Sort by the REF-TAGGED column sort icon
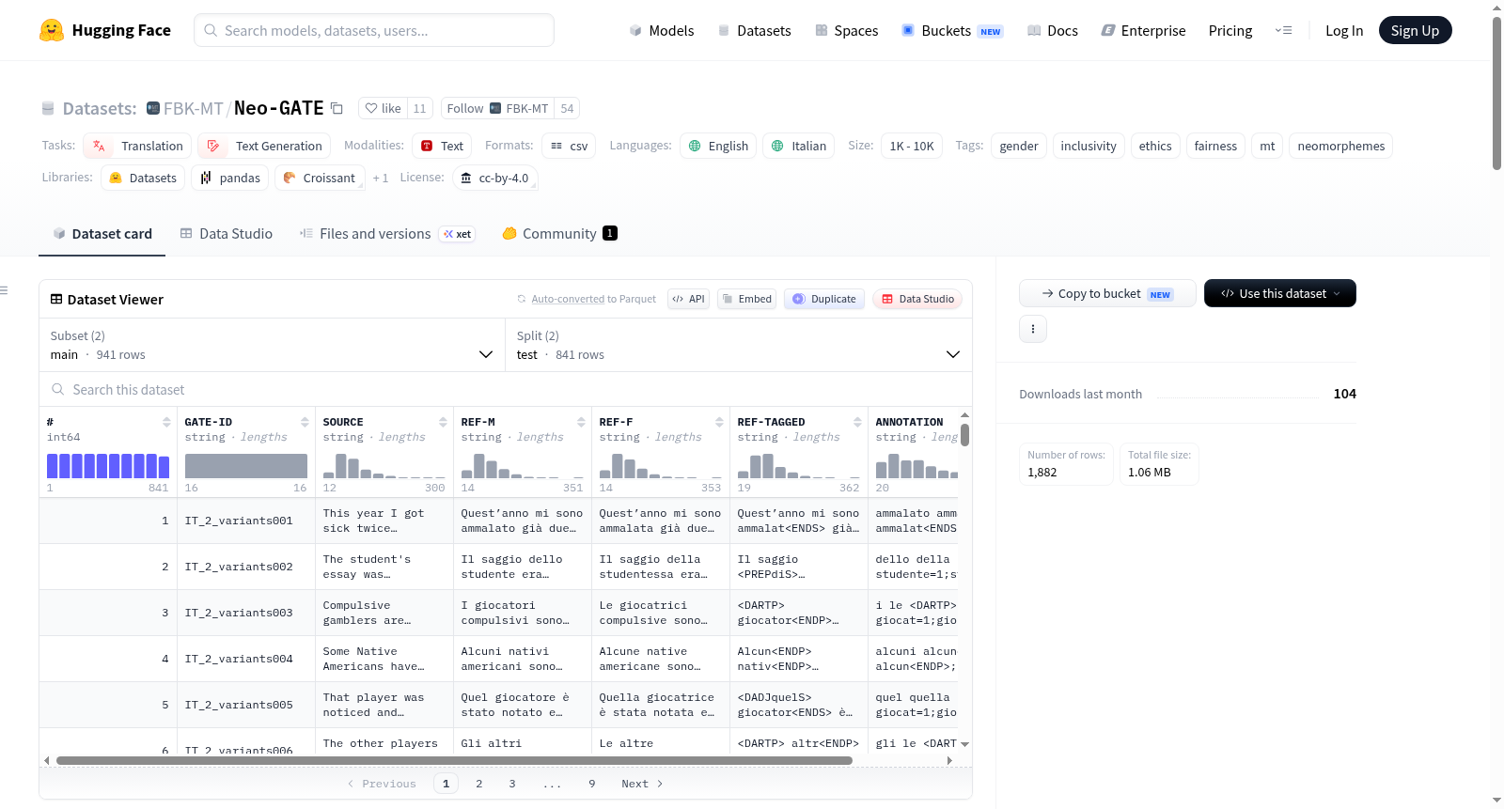 (857, 422)
